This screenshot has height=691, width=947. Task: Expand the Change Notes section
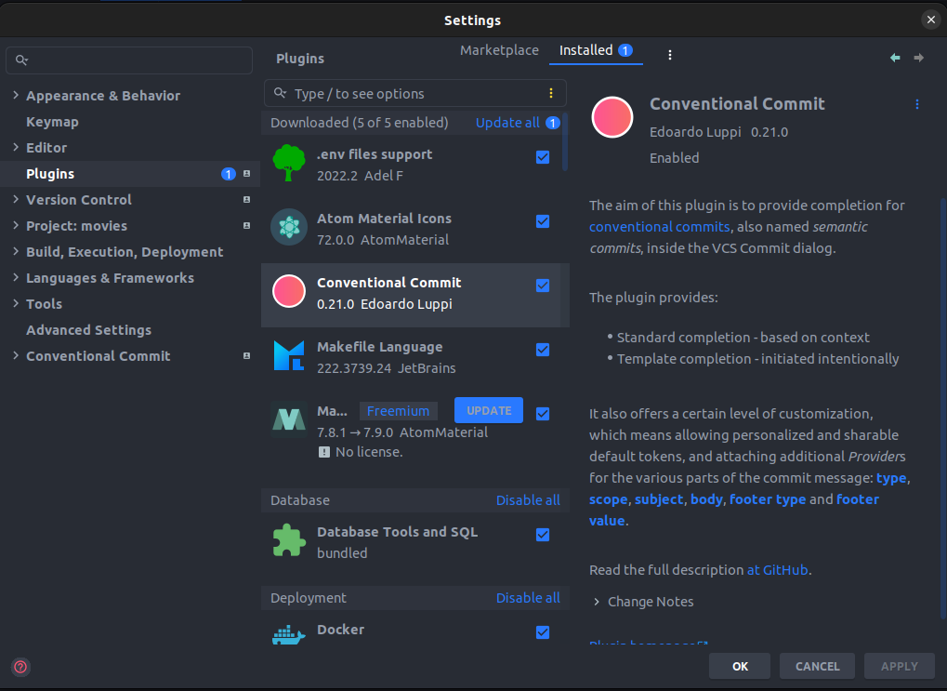pos(597,602)
